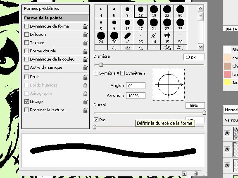This screenshot has width=238, height=178.
Task: Uncheck the Lissage option
Action: click(x=26, y=101)
